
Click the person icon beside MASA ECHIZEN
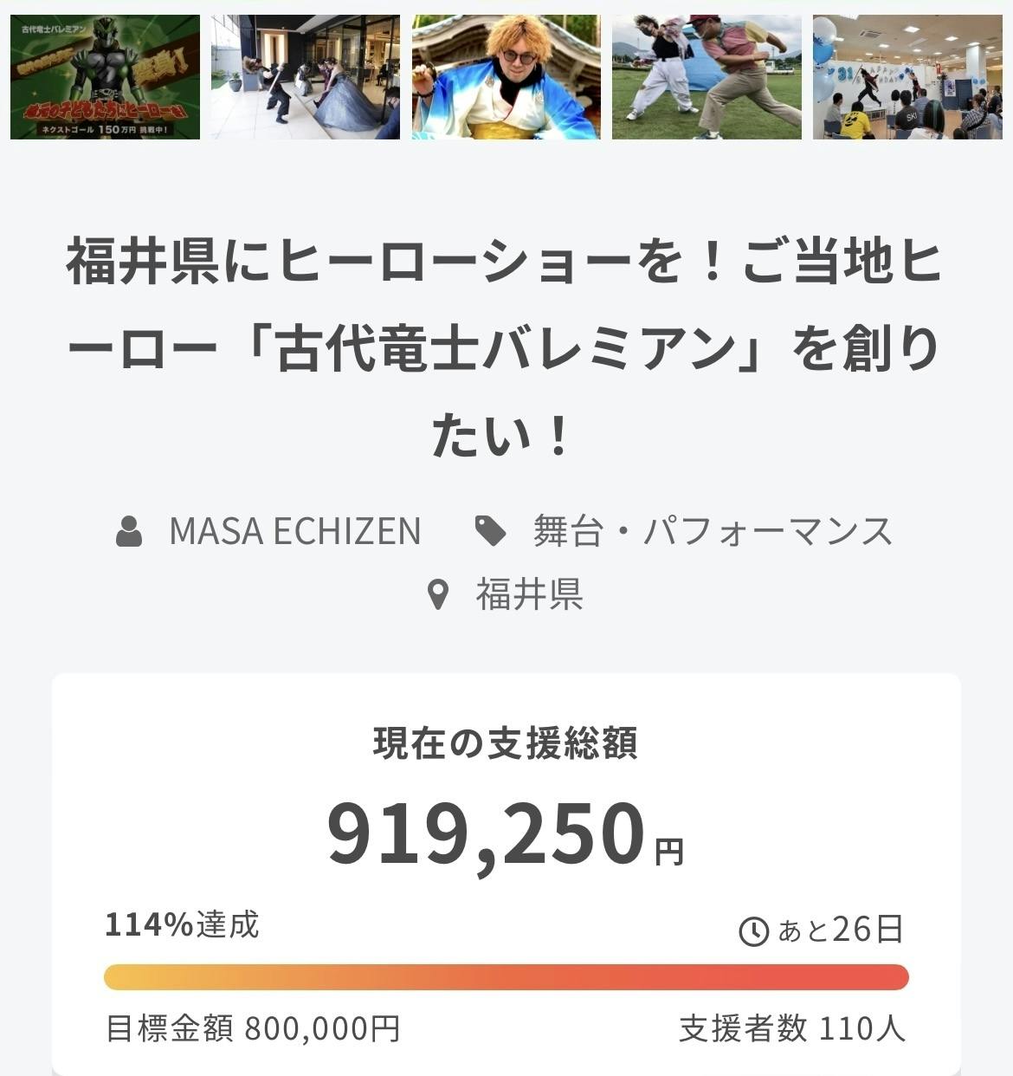pyautogui.click(x=129, y=531)
